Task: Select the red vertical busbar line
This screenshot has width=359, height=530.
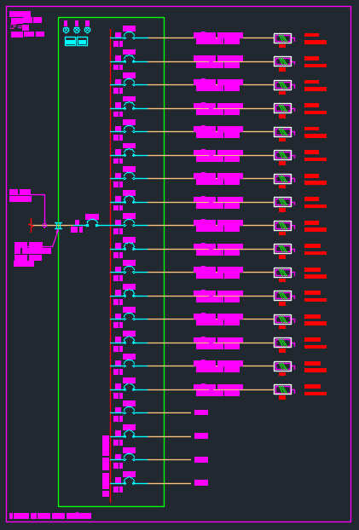Action: (x=110, y=266)
